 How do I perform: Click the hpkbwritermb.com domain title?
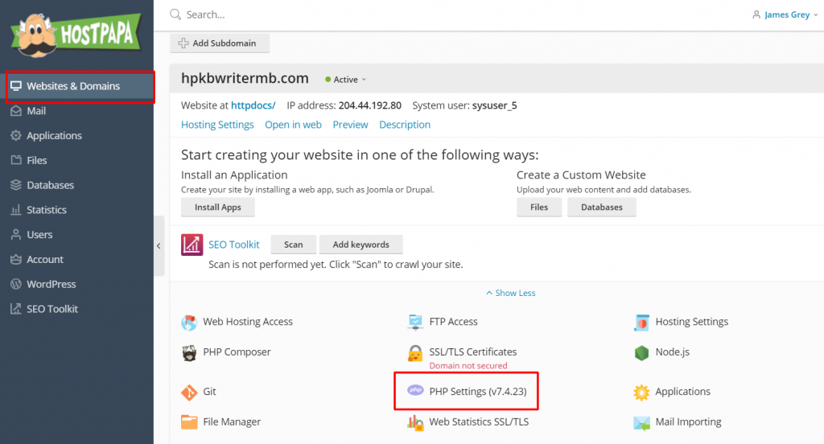point(245,78)
